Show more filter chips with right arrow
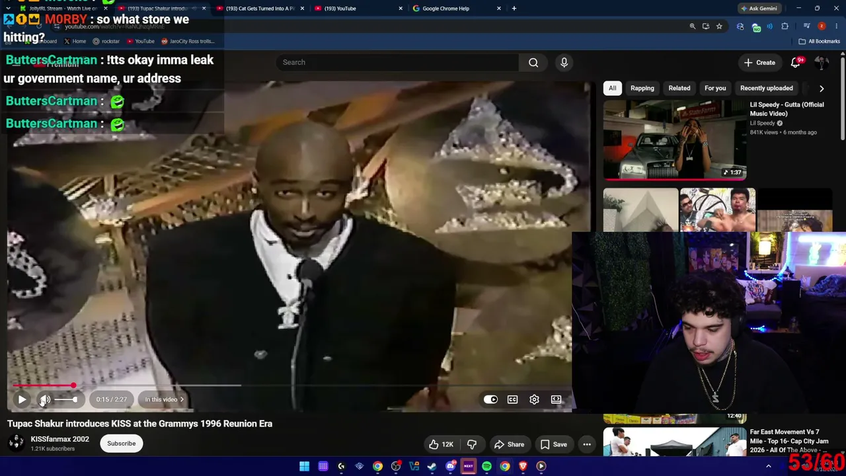846x476 pixels. 822,88
